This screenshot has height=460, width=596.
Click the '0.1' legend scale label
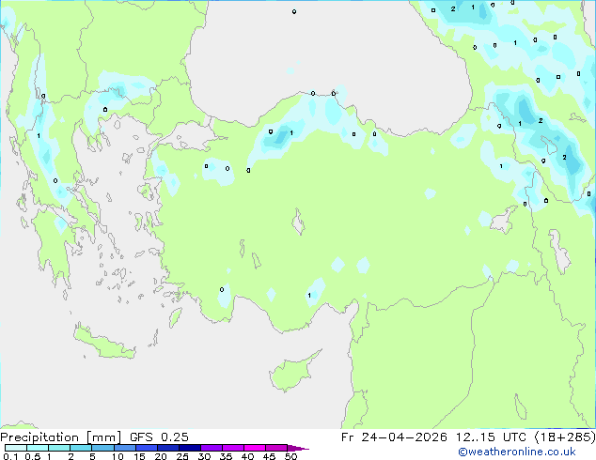(10, 456)
